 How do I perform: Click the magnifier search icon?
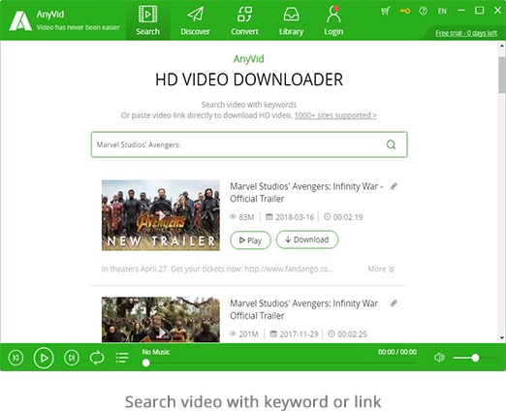pos(391,144)
